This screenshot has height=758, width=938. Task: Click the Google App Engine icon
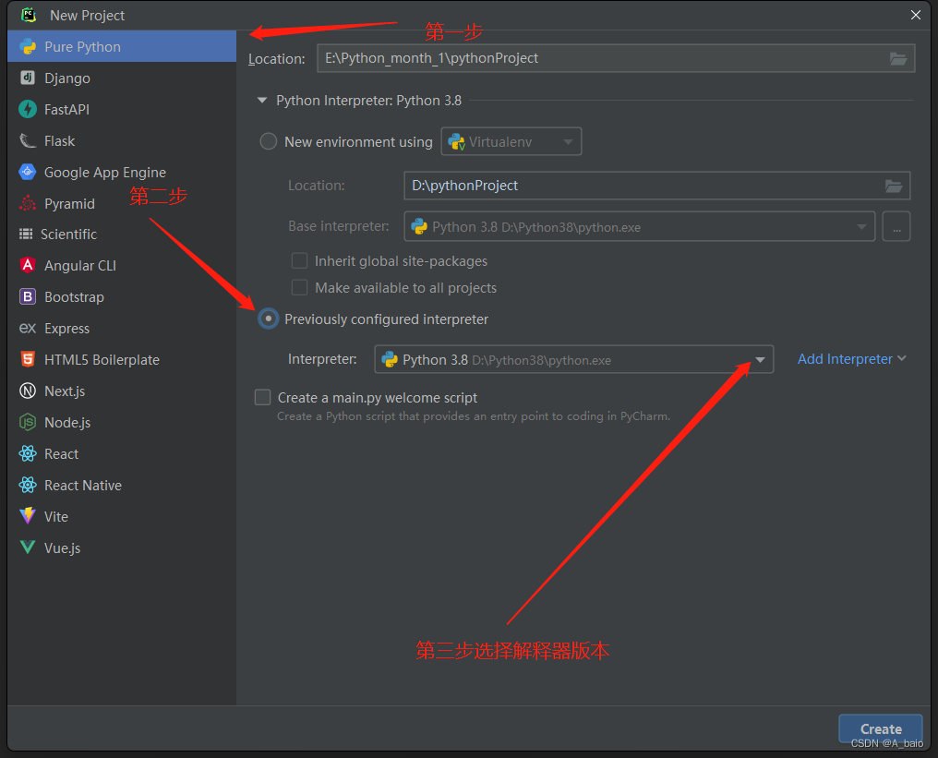[28, 173]
